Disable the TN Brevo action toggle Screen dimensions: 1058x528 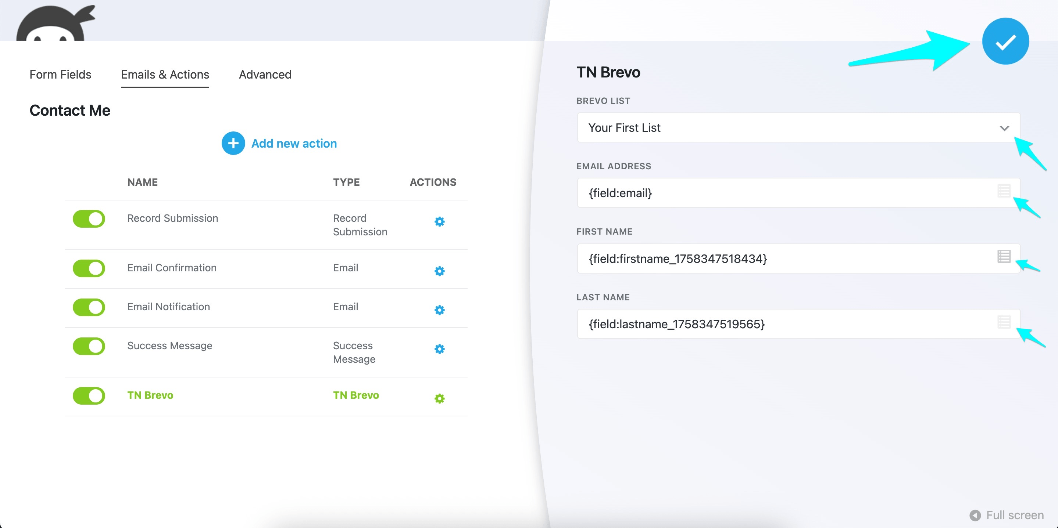89,396
